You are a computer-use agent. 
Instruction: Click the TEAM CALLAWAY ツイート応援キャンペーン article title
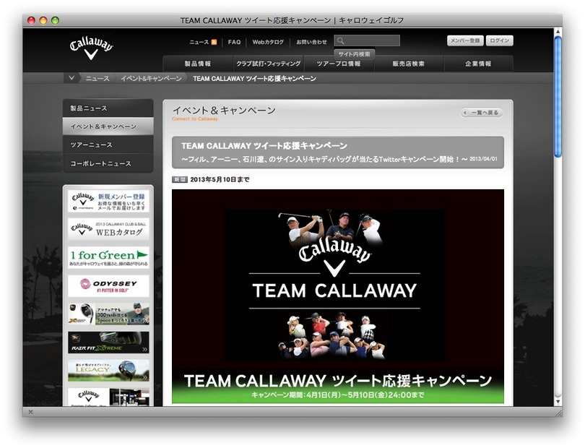point(264,146)
